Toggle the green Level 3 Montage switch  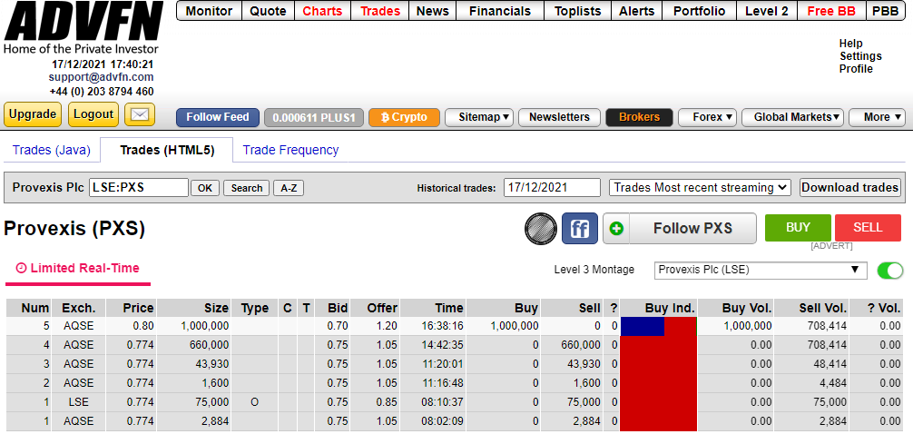click(x=889, y=271)
